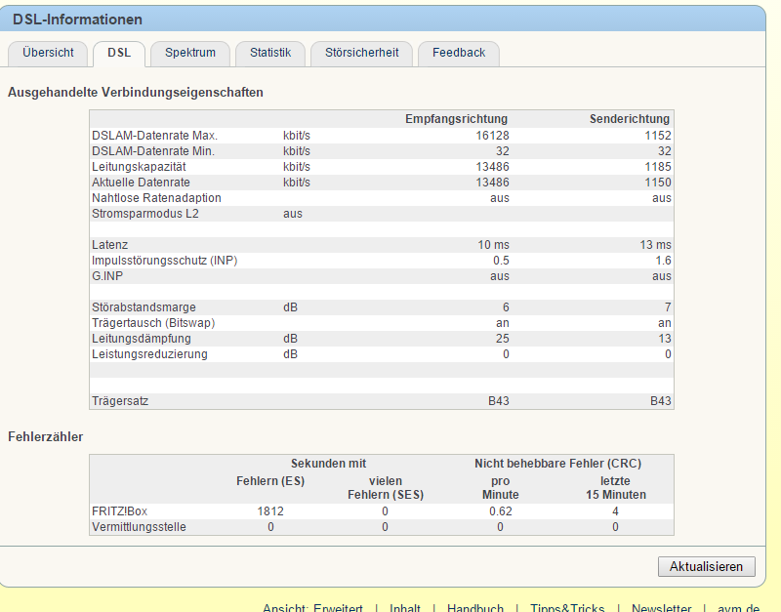Image resolution: width=781 pixels, height=612 pixels.
Task: Open the Störsicherheit tab
Action: tap(361, 53)
